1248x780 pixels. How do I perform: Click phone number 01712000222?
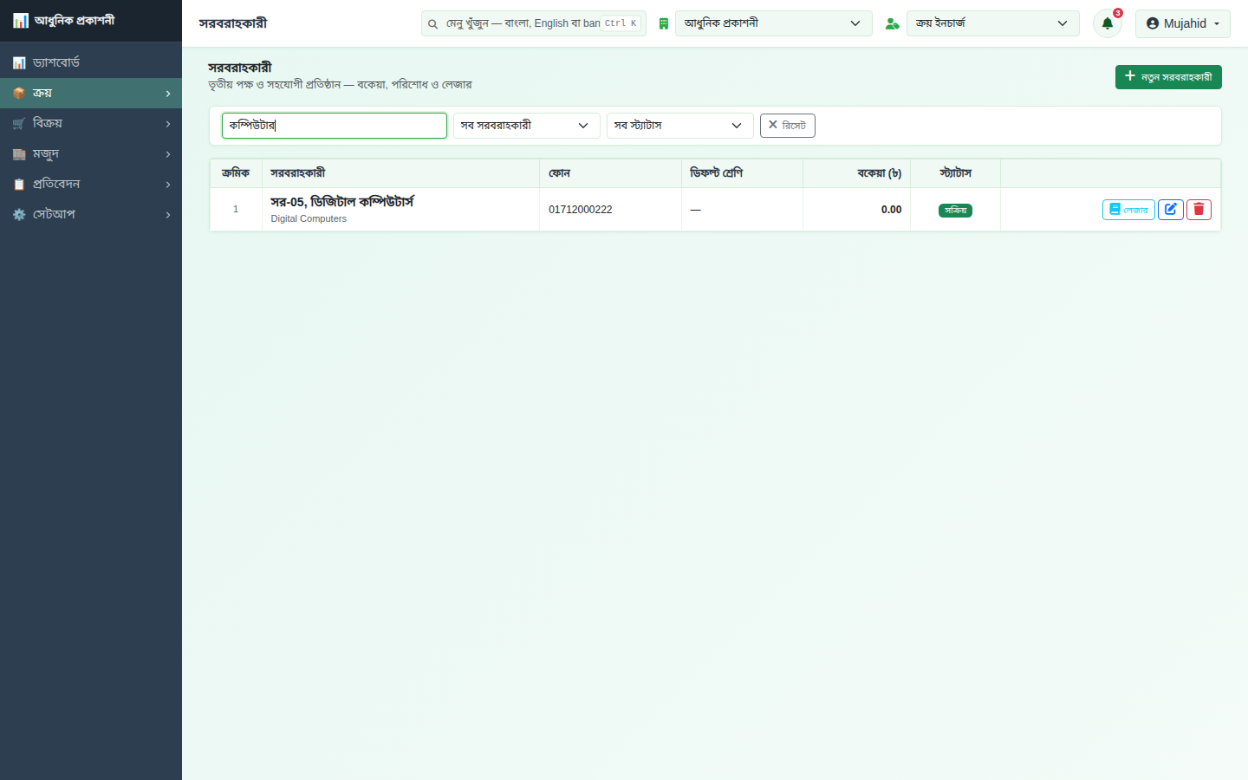pos(581,210)
